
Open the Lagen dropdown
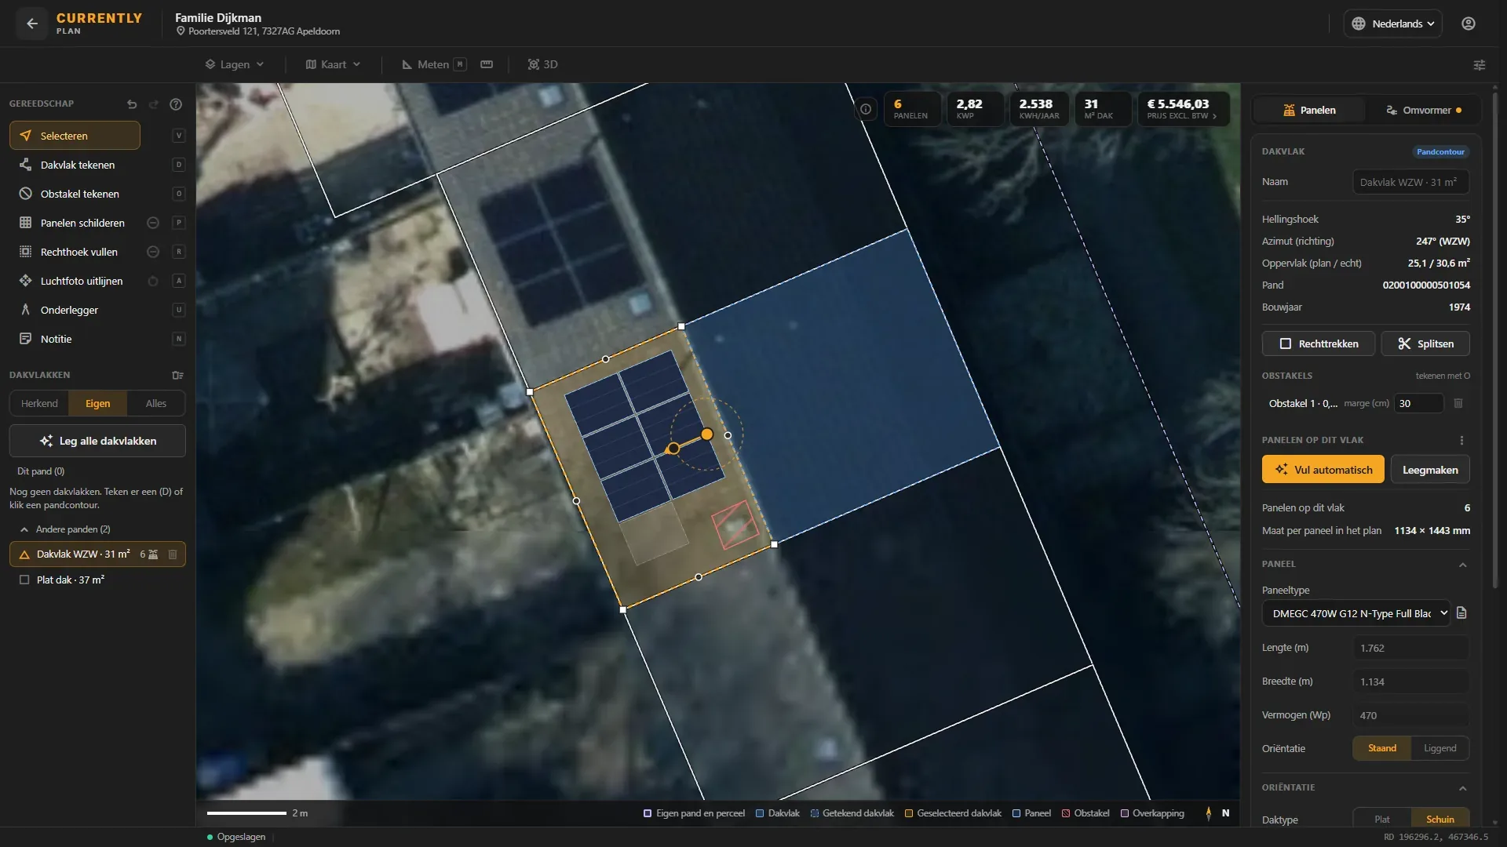234,64
